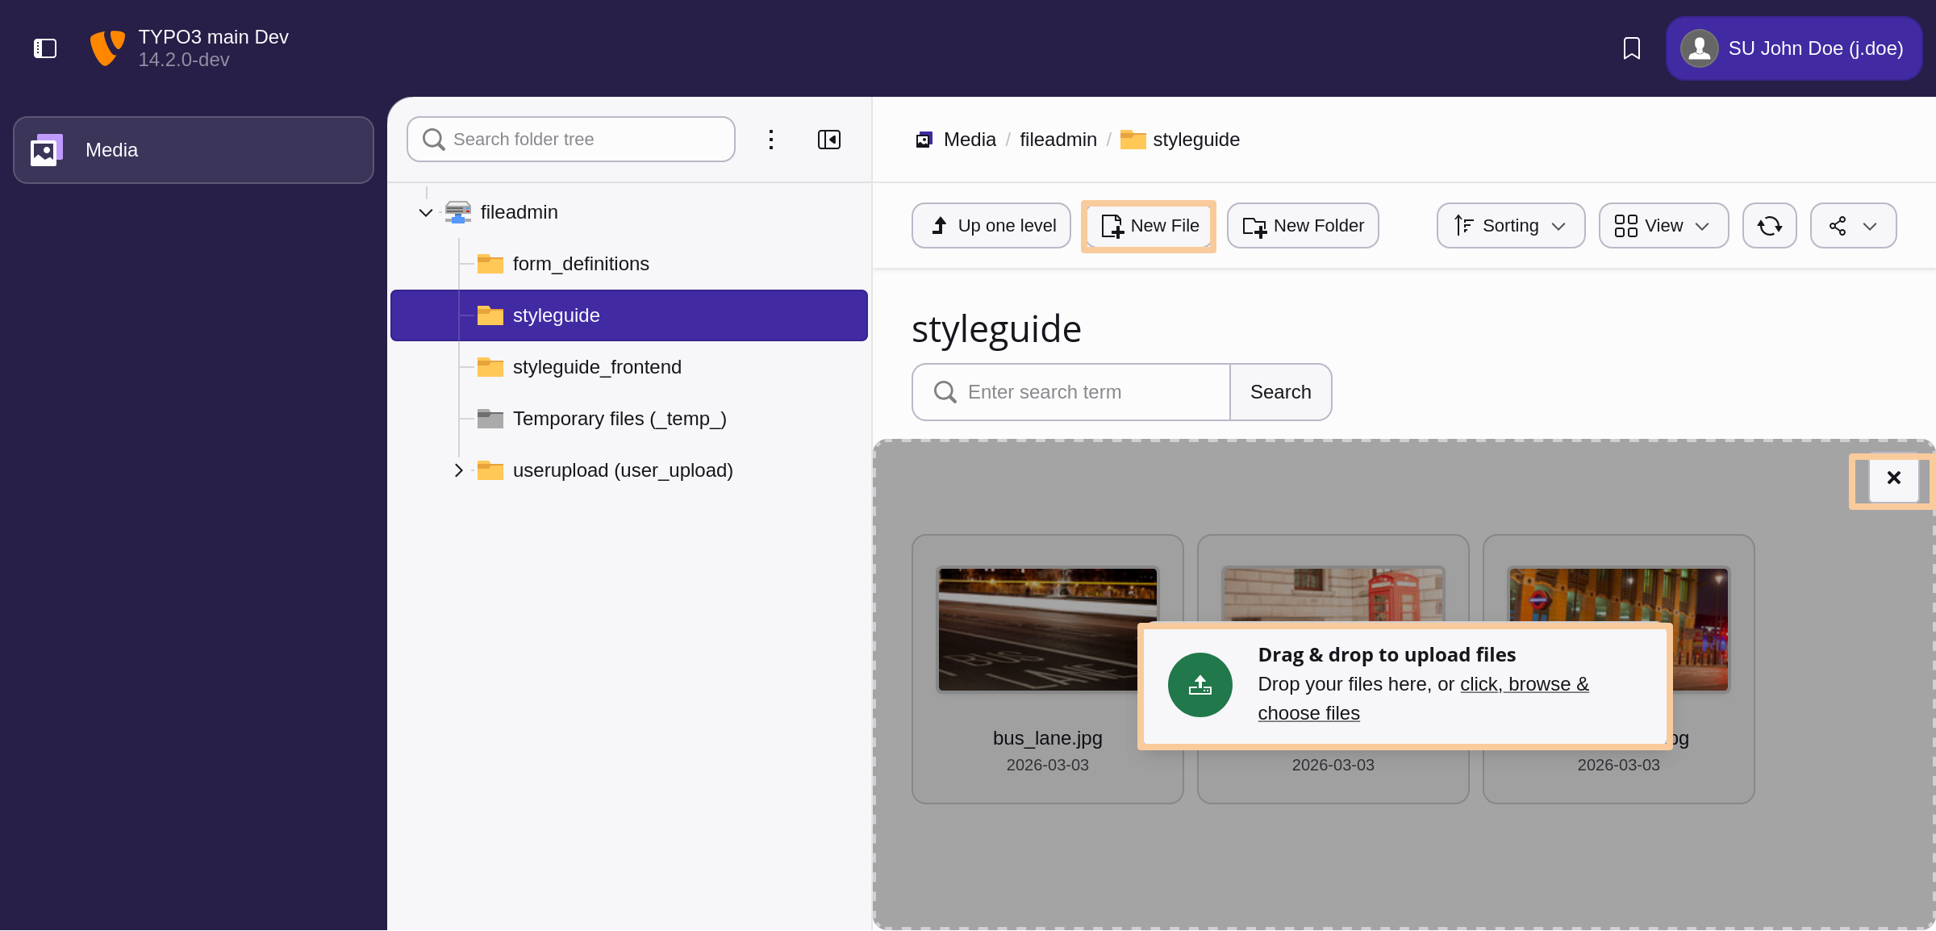Image resolution: width=1936 pixels, height=931 pixels.
Task: Open bookmarks via the bookmark icon
Action: point(1631,48)
